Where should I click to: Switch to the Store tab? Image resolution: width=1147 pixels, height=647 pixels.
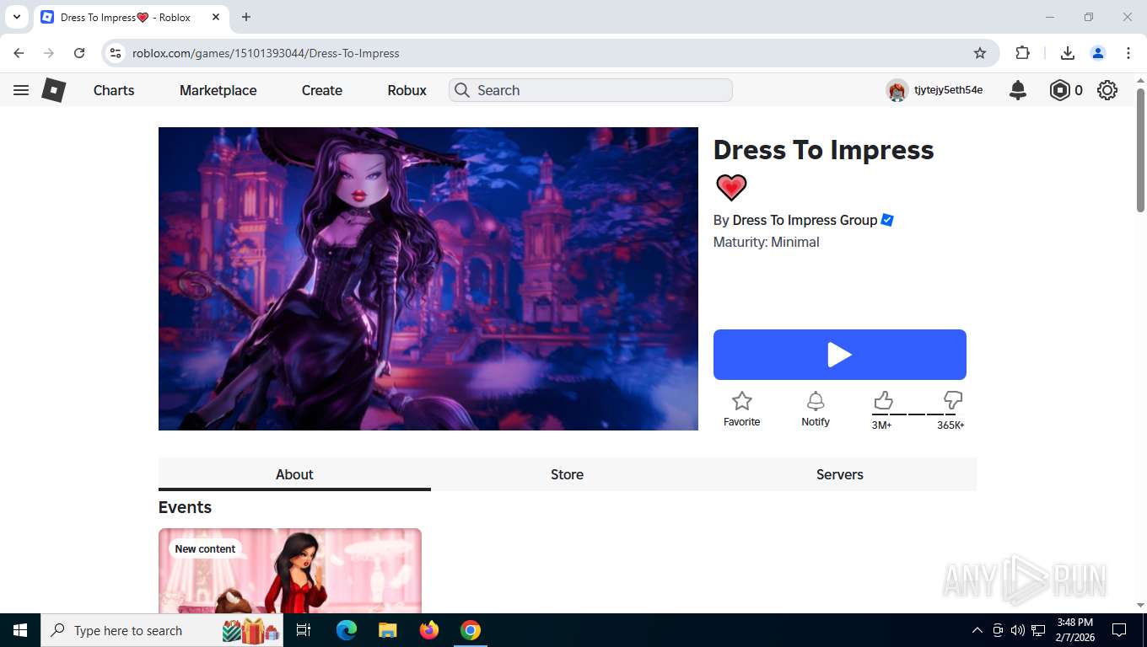(x=567, y=474)
